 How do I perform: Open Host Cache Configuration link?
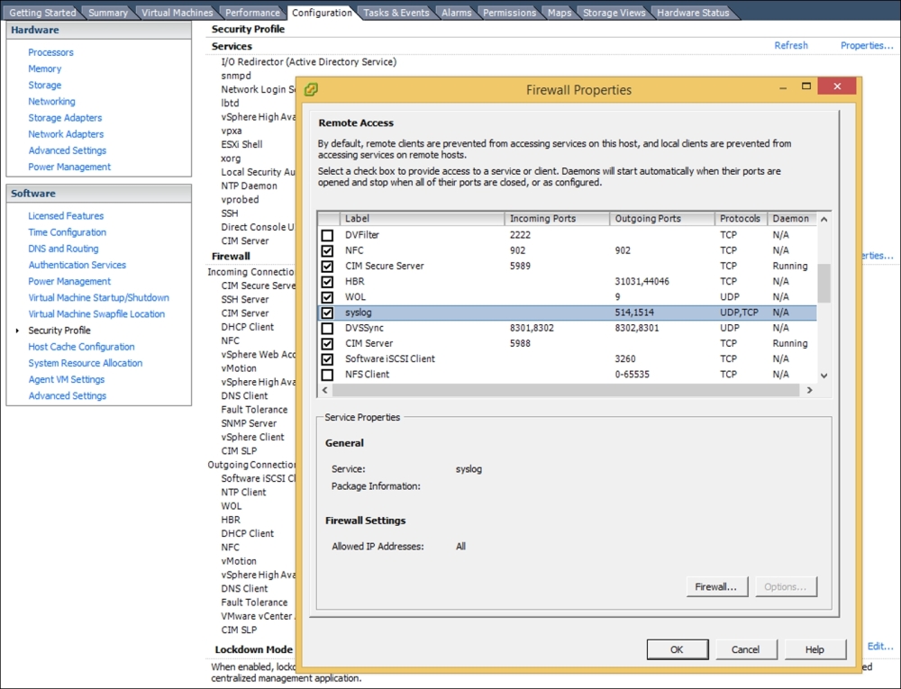point(81,347)
